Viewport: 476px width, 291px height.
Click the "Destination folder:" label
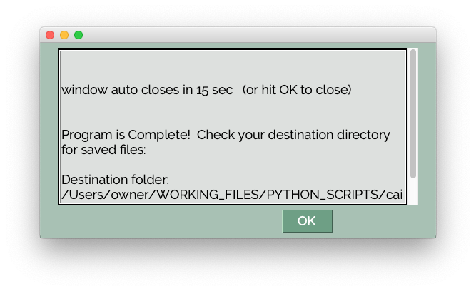point(115,180)
